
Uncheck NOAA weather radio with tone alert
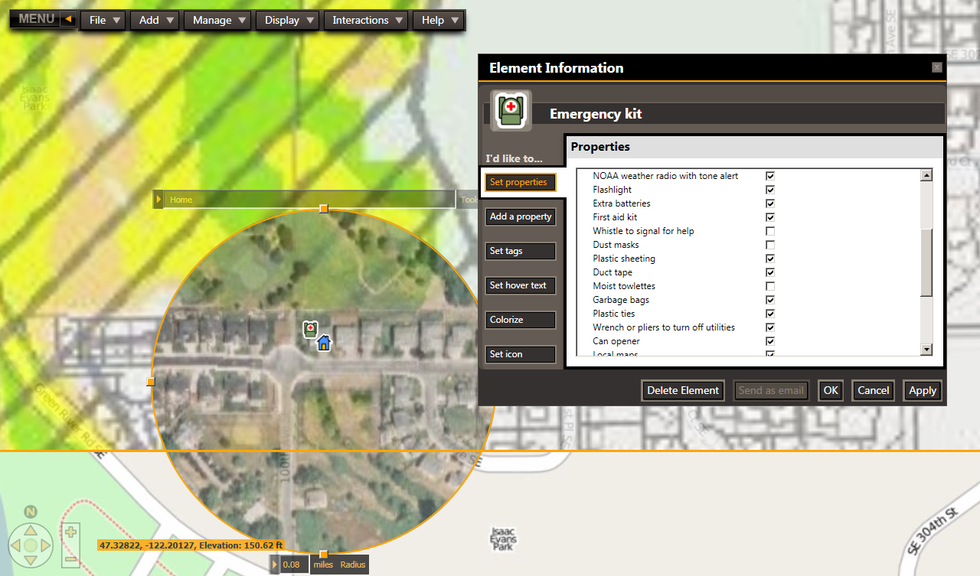click(770, 176)
